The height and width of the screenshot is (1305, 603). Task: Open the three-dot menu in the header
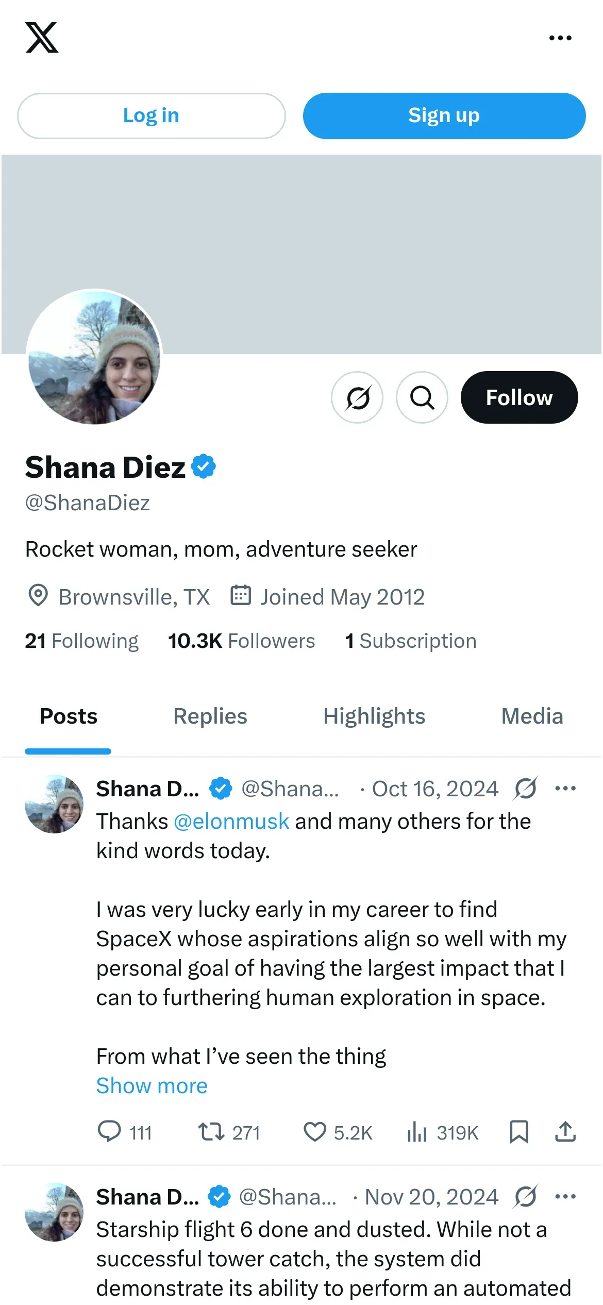(560, 38)
